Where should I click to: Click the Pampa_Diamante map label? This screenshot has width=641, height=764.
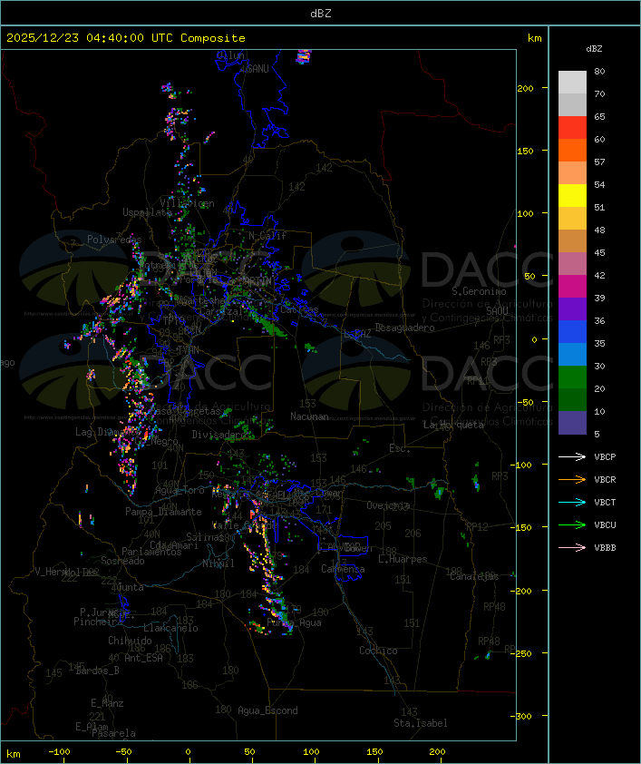(163, 512)
